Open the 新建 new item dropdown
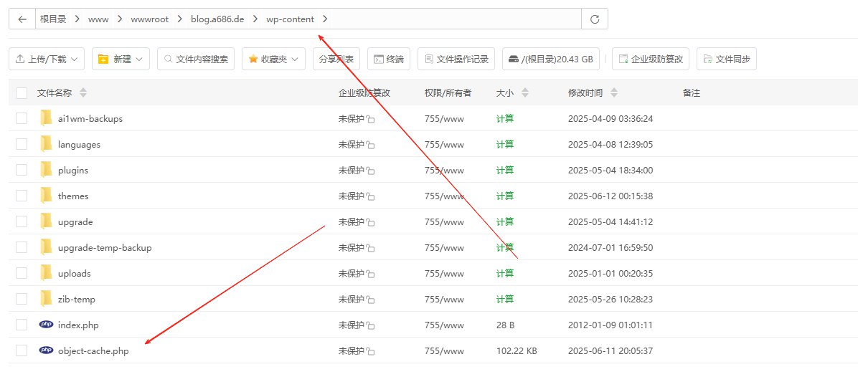 click(121, 59)
